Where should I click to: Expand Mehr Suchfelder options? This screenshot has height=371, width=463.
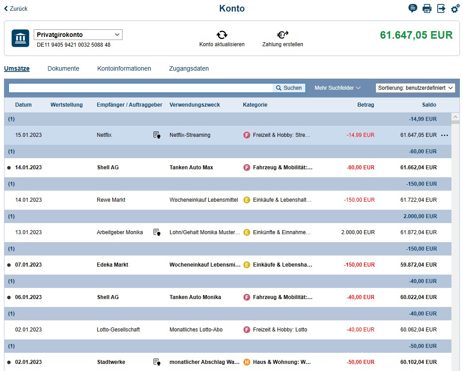tap(337, 88)
